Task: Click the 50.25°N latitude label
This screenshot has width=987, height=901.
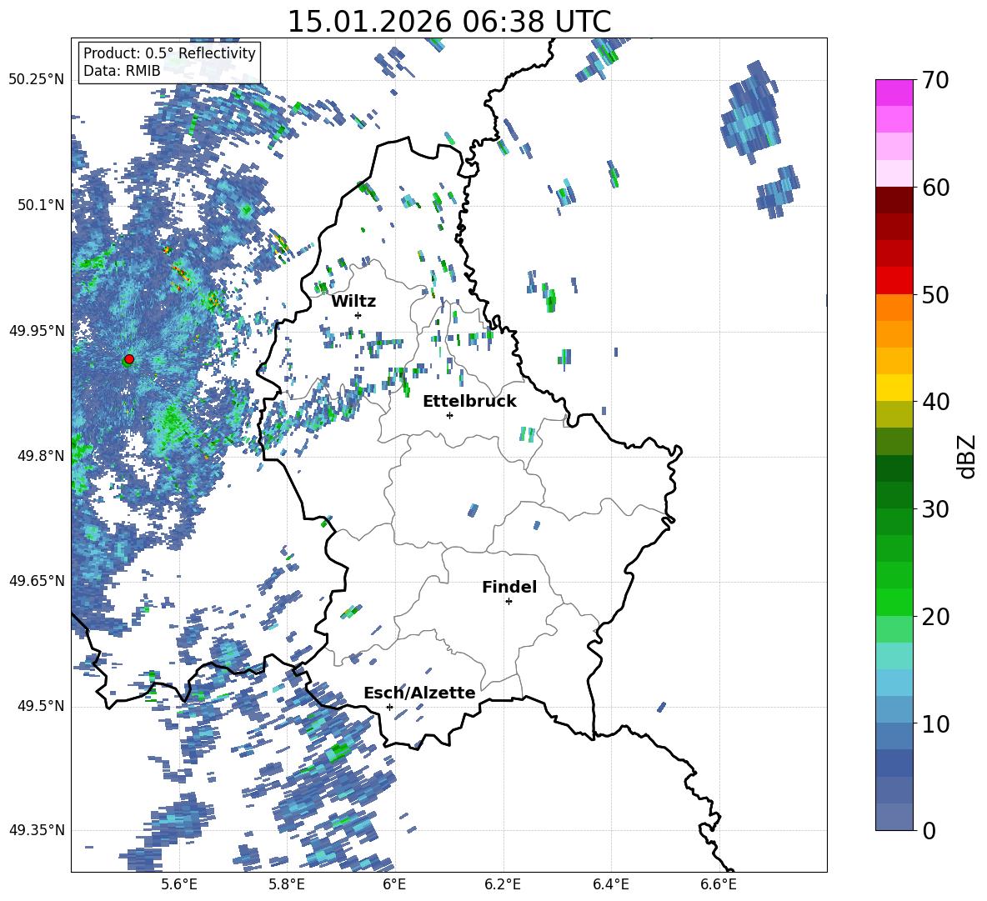Action: pyautogui.click(x=37, y=80)
